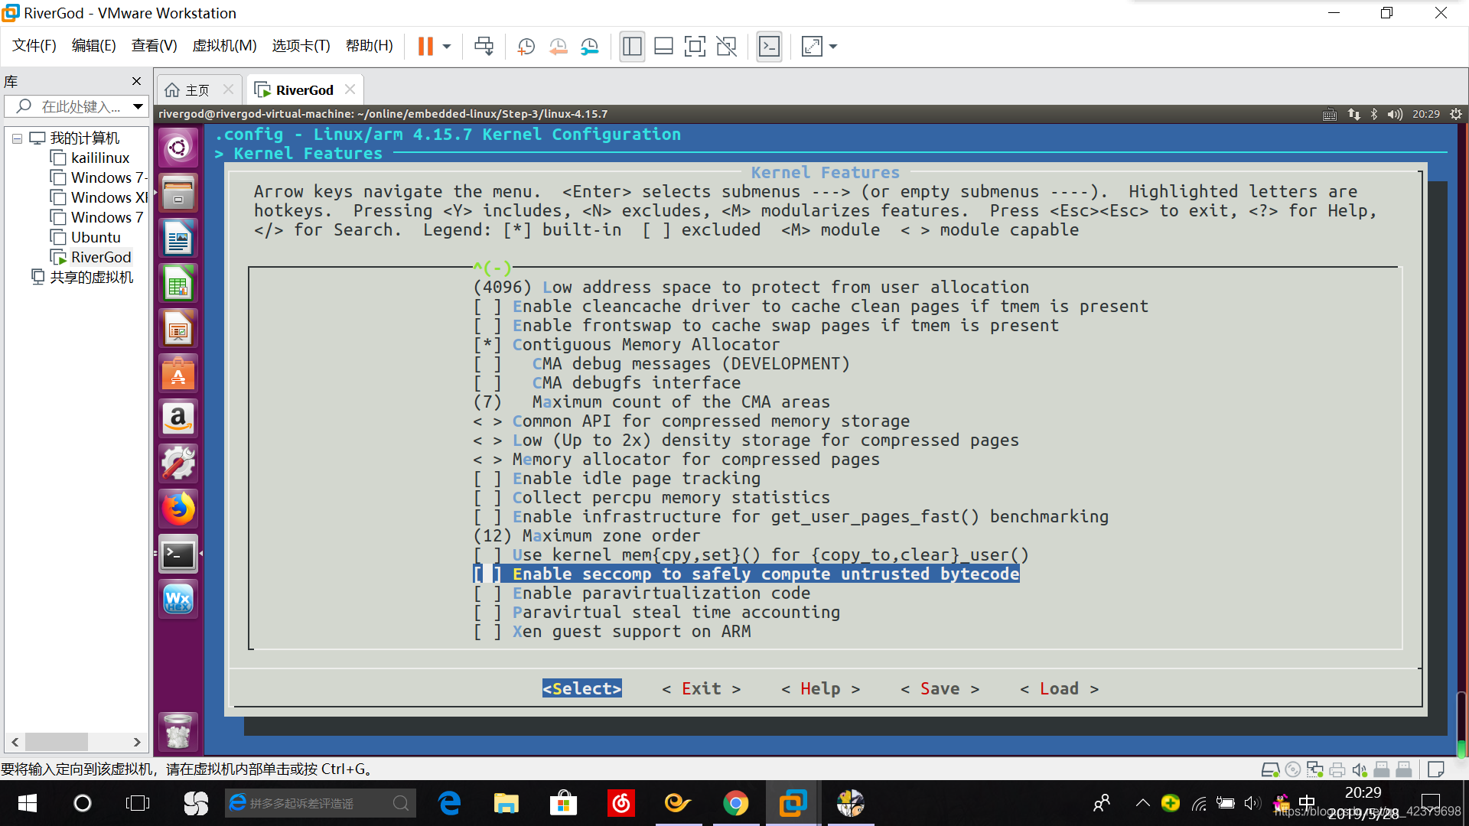This screenshot has width=1469, height=826.
Task: Open the Files manager launcher icon
Action: [178, 193]
